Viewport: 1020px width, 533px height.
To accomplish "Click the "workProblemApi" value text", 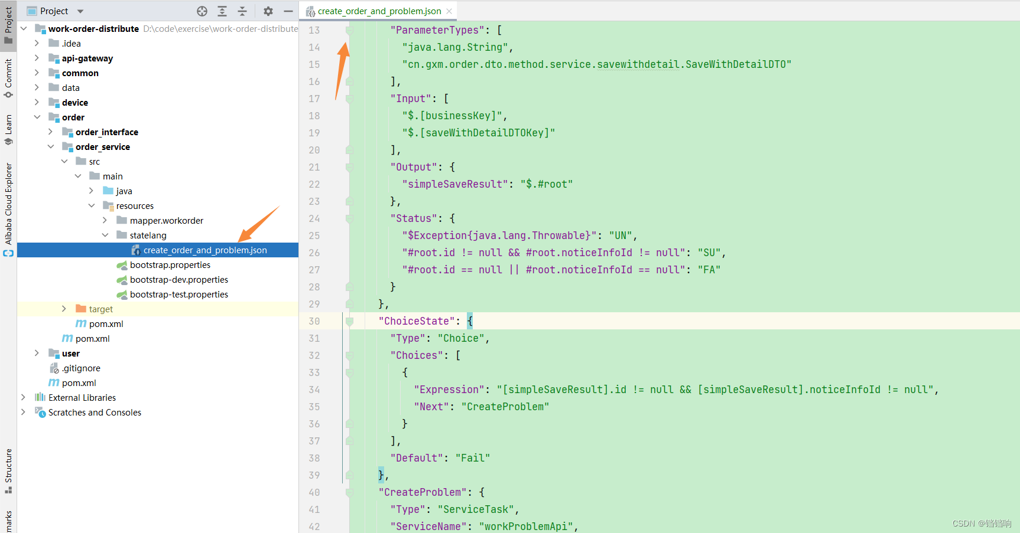I will (525, 527).
